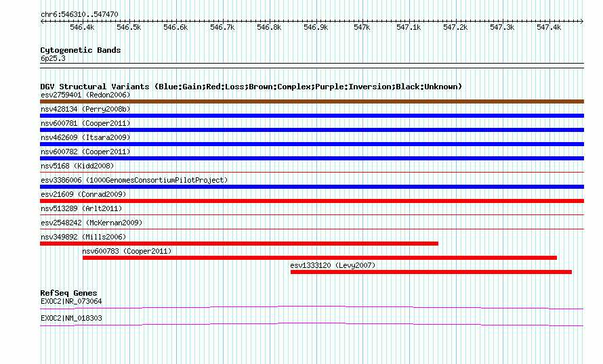Click the left arrow end of the ruler
603x364 pixels.
click(x=42, y=22)
